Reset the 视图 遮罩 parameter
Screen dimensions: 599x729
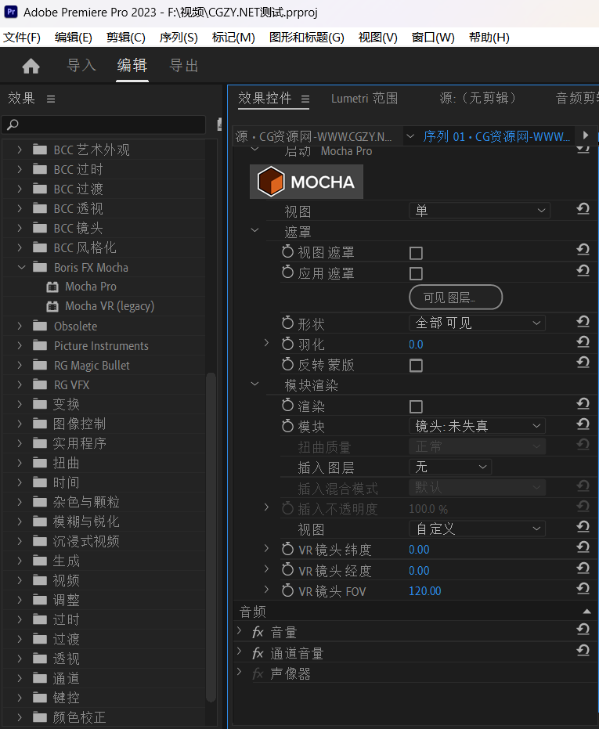pyautogui.click(x=583, y=250)
